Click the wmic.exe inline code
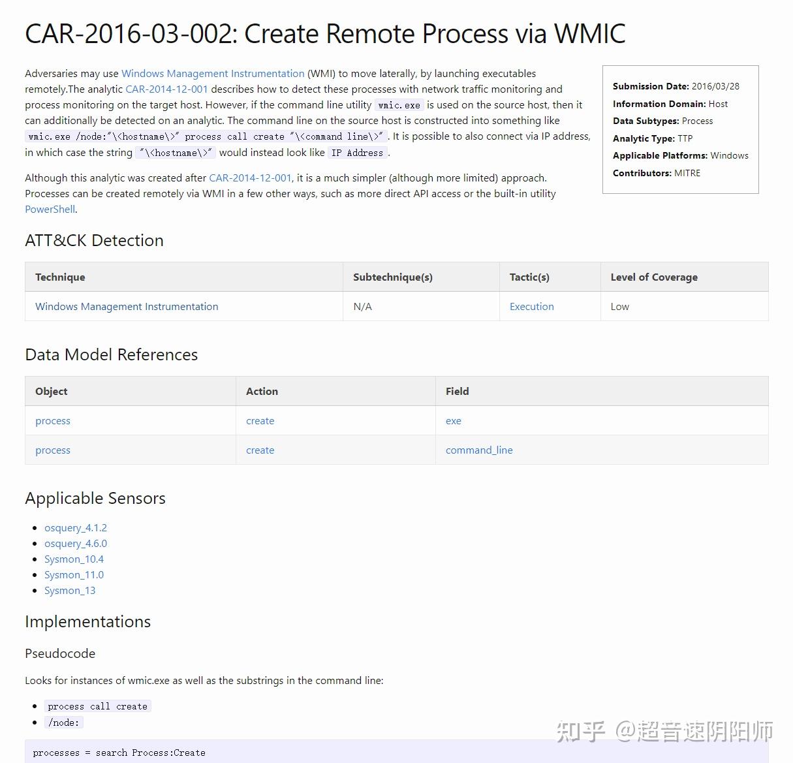 399,105
